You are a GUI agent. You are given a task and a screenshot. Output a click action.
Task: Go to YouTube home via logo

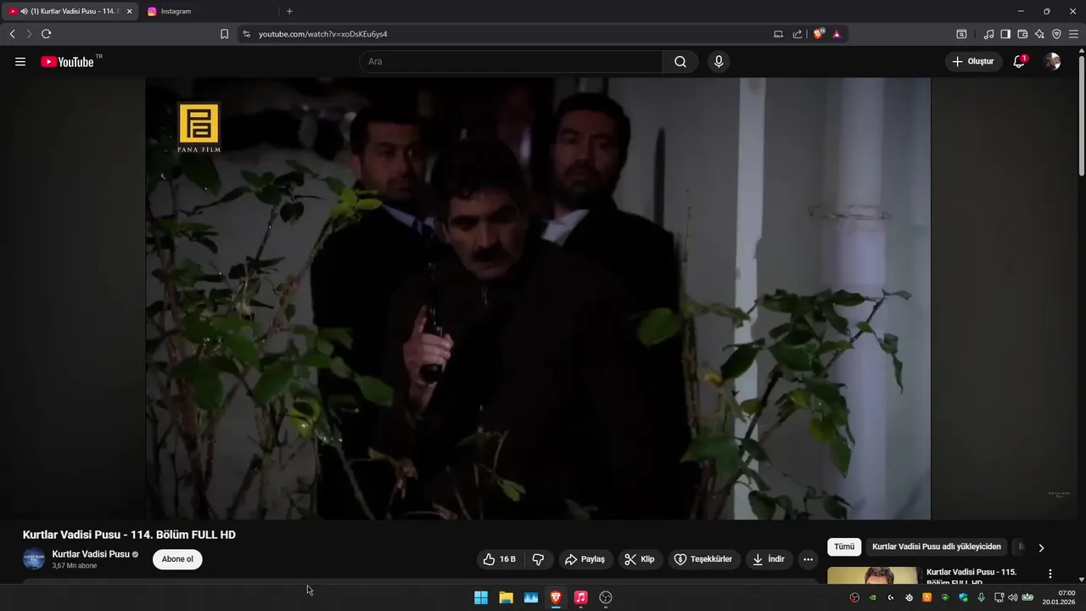coord(67,62)
